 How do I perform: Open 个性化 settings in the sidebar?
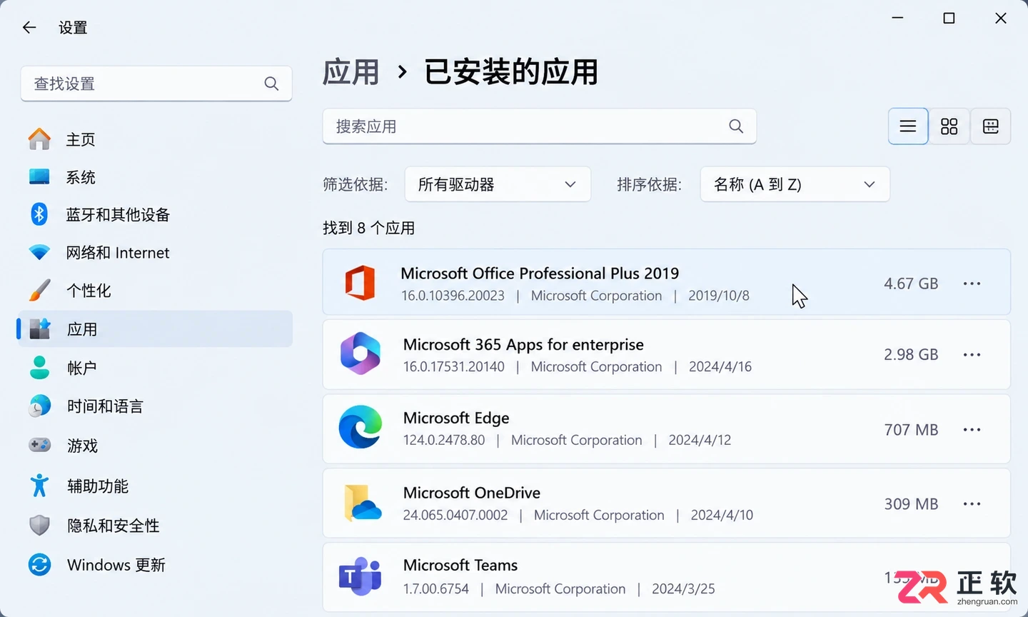point(156,291)
